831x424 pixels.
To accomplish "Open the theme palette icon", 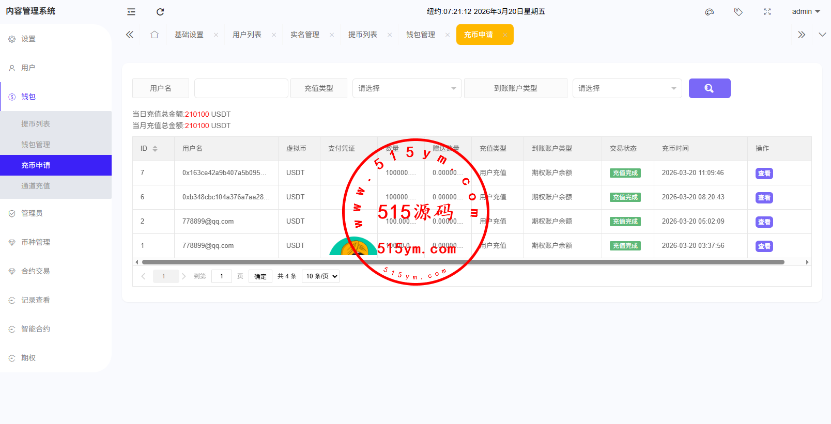I will click(x=709, y=12).
